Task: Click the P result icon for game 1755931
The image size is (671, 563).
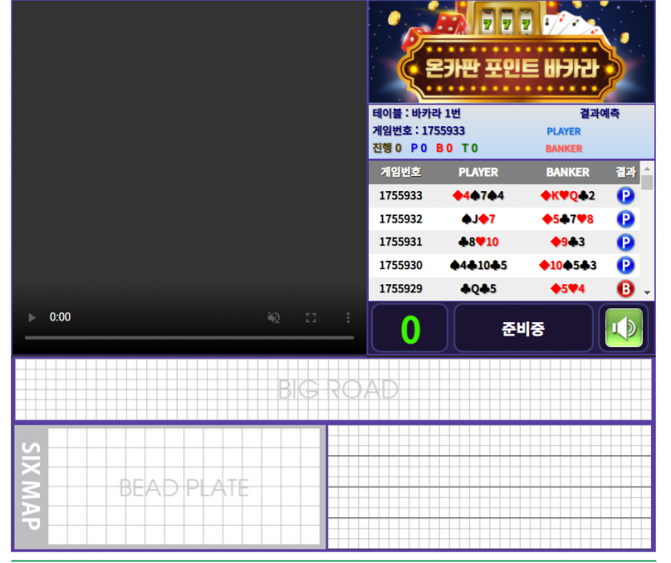Action: 625,242
